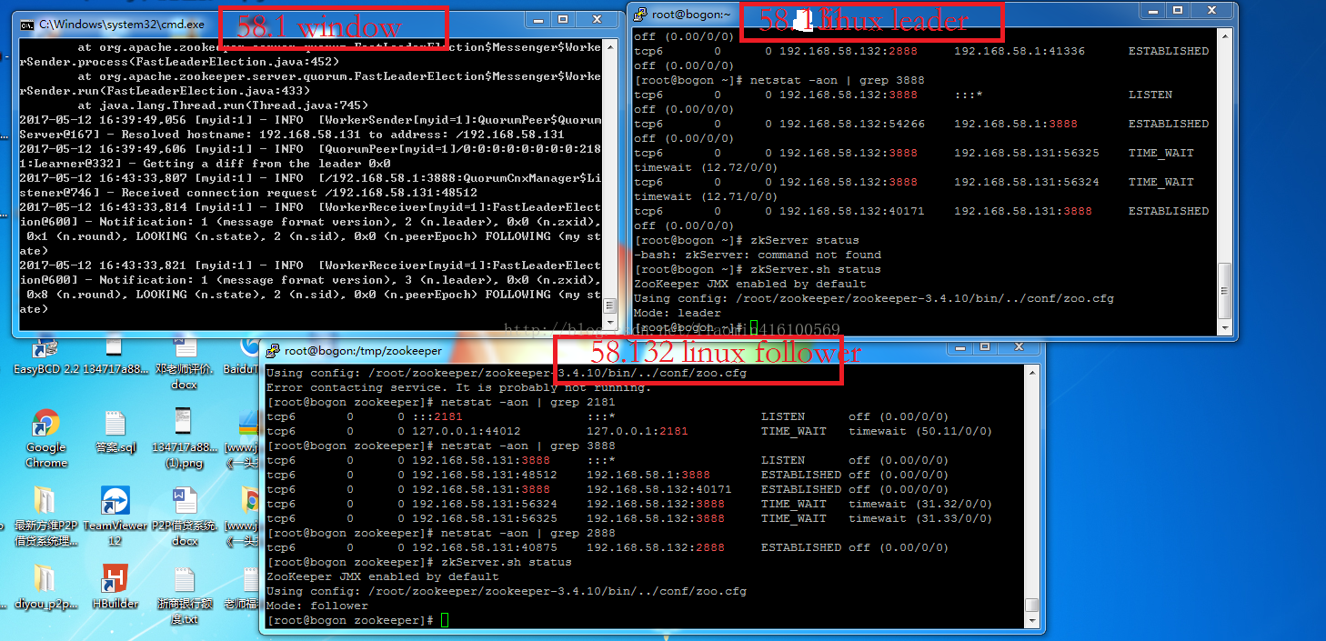Click 'timewait (31.33/0/0)' in the follower terminal
Viewport: 1326px width, 641px height.
point(920,518)
